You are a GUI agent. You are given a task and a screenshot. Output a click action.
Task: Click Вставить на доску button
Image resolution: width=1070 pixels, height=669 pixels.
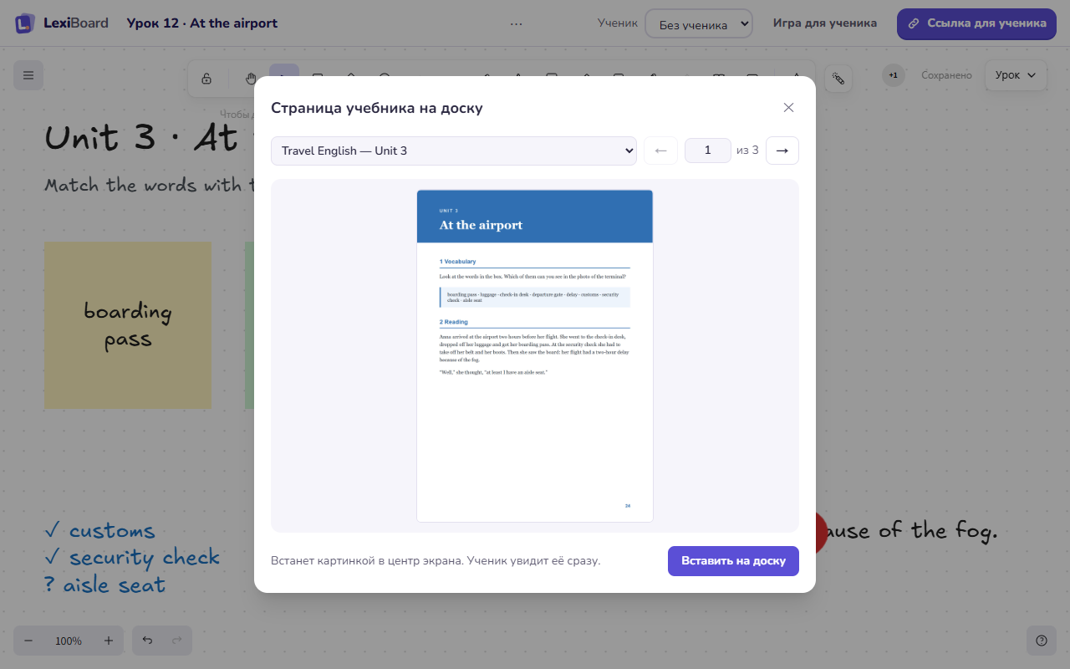[733, 561]
